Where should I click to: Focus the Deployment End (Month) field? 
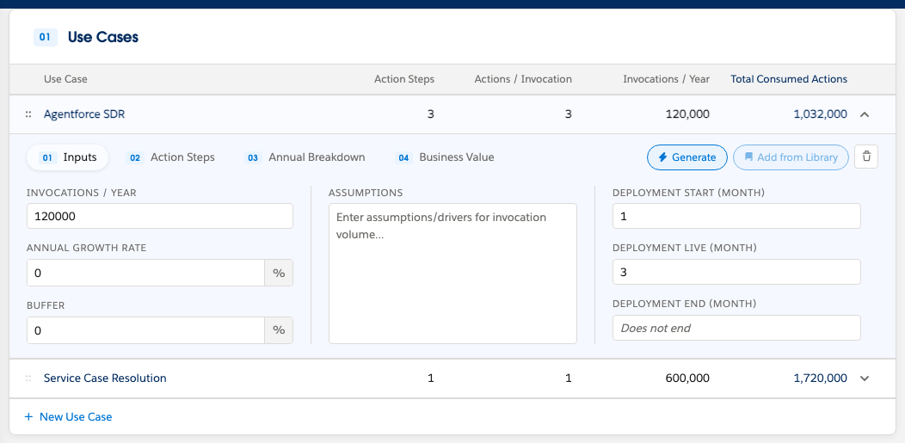736,328
